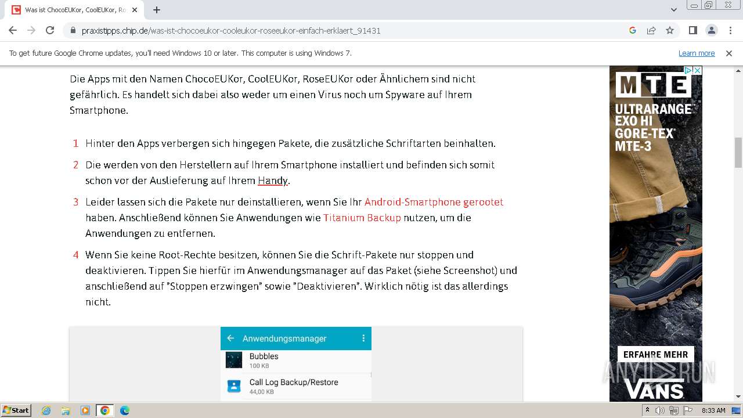743x418 pixels.
Task: Click the Google translate icon in address bar
Action: point(633,30)
